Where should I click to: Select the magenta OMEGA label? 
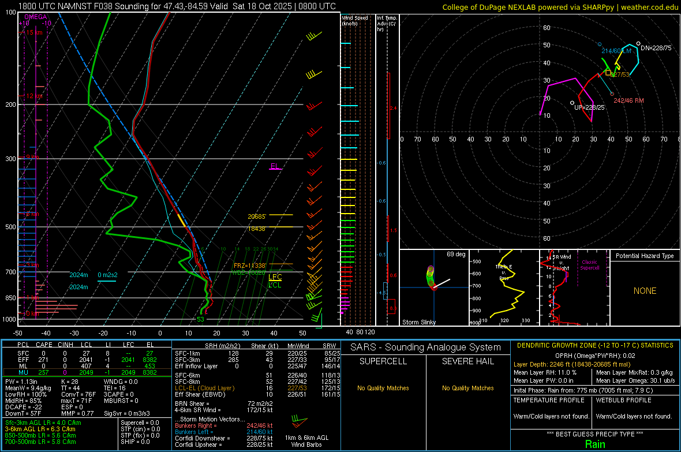coord(36,17)
